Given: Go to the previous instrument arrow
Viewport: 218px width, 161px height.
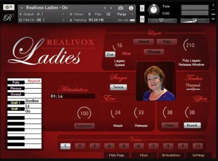Looking at the screenshot, I should coord(105,8).
